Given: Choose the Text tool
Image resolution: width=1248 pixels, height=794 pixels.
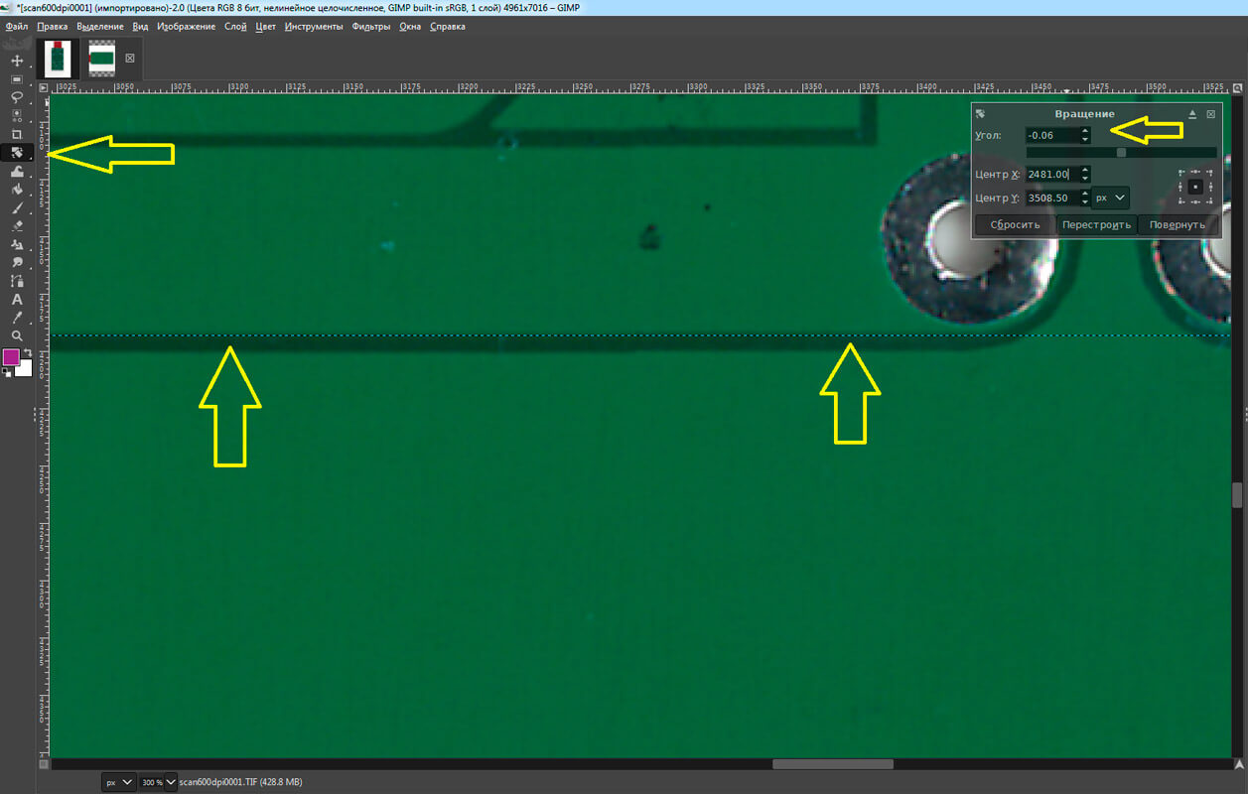Looking at the screenshot, I should [17, 300].
